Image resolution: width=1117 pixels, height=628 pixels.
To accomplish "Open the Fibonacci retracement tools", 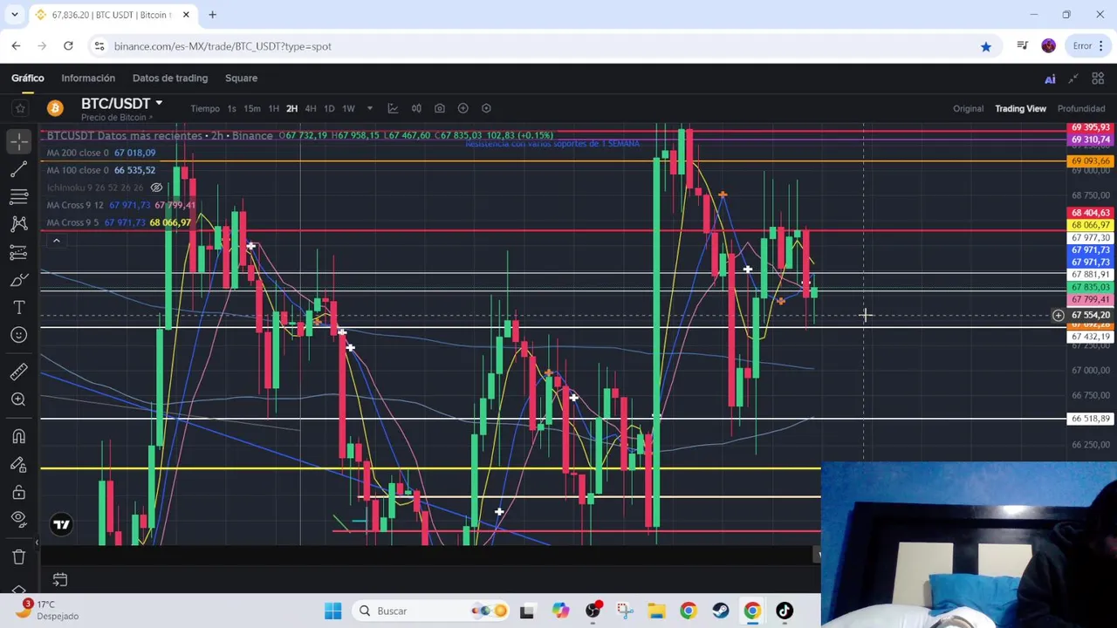I will click(x=19, y=196).
